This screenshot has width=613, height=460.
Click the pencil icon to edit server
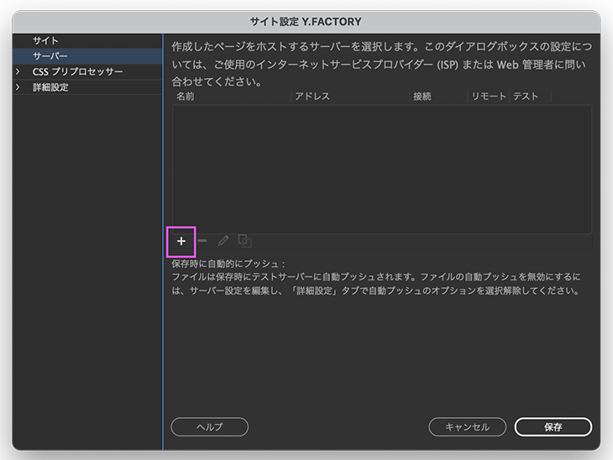pyautogui.click(x=223, y=241)
